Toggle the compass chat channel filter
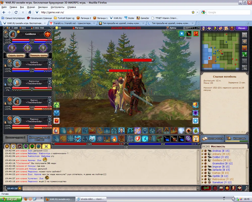The image size is (252, 202). pos(13,146)
